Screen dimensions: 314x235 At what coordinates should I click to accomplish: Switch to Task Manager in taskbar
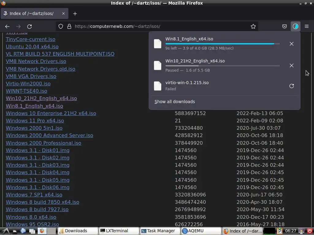point(160,231)
